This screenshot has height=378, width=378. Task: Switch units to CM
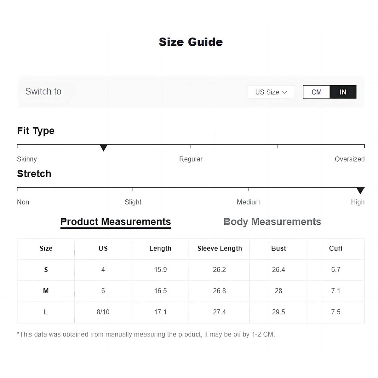coord(316,92)
